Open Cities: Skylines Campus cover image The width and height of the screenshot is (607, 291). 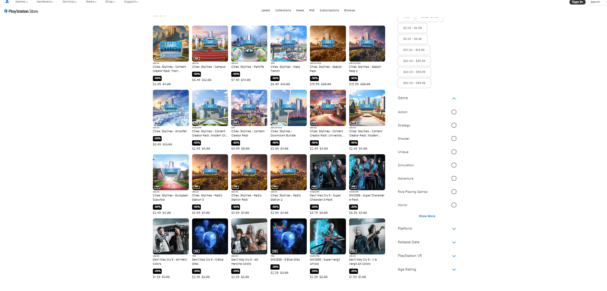pos(210,43)
